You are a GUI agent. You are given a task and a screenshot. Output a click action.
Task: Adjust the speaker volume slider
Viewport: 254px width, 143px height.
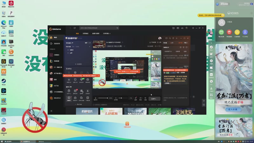(123, 98)
